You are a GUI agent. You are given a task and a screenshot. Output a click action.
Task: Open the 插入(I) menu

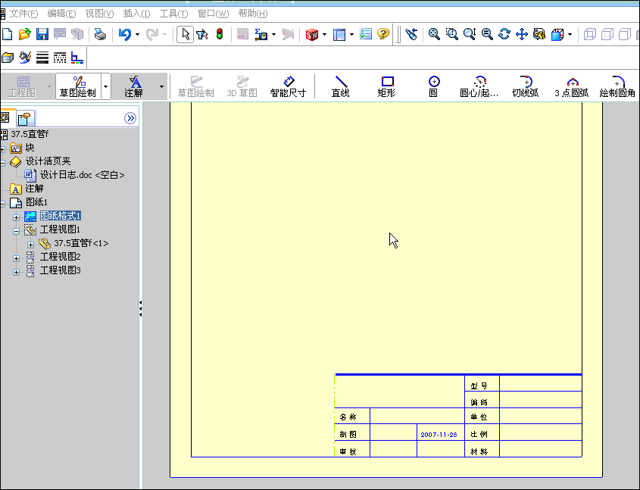(137, 14)
